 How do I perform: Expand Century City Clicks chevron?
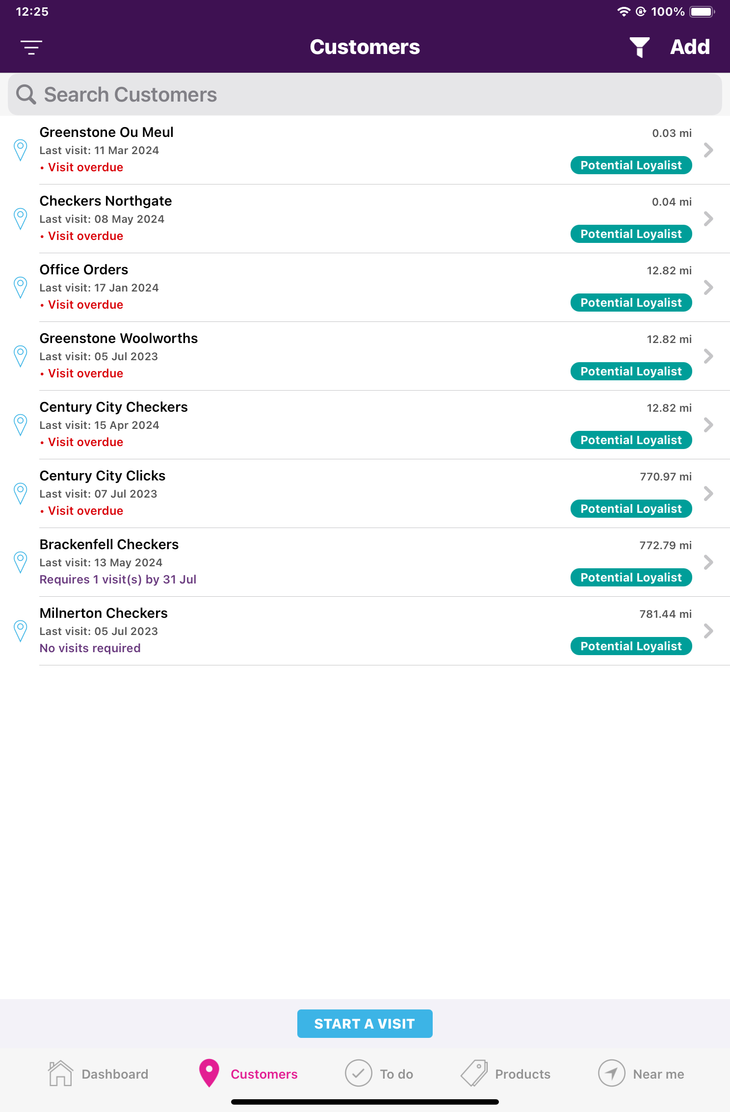click(708, 494)
